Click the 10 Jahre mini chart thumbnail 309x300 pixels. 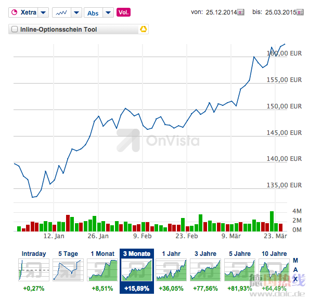274,270
